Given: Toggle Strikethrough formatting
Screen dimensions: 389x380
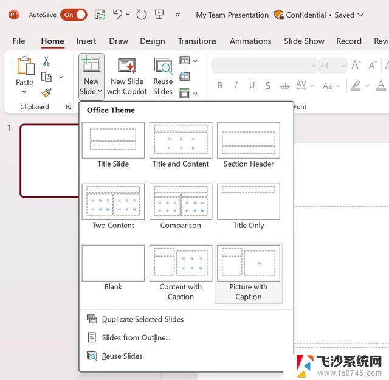Looking at the screenshot, I should (x=284, y=86).
